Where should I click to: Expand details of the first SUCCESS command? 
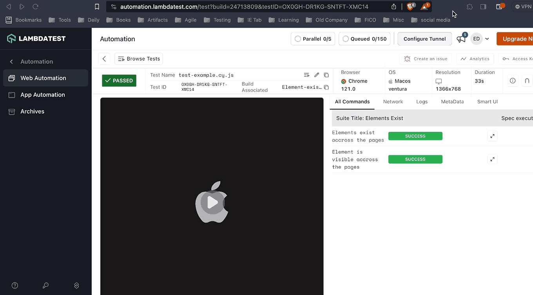click(x=492, y=136)
